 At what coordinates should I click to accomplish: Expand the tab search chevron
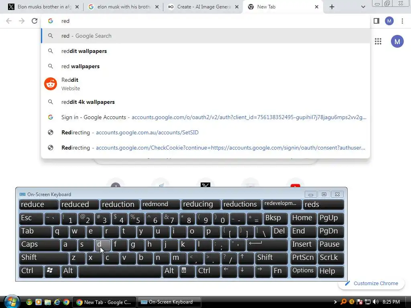click(363, 7)
